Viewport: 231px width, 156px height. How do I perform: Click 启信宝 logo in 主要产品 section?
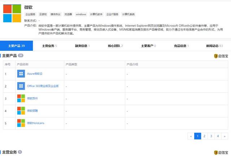point(221,56)
